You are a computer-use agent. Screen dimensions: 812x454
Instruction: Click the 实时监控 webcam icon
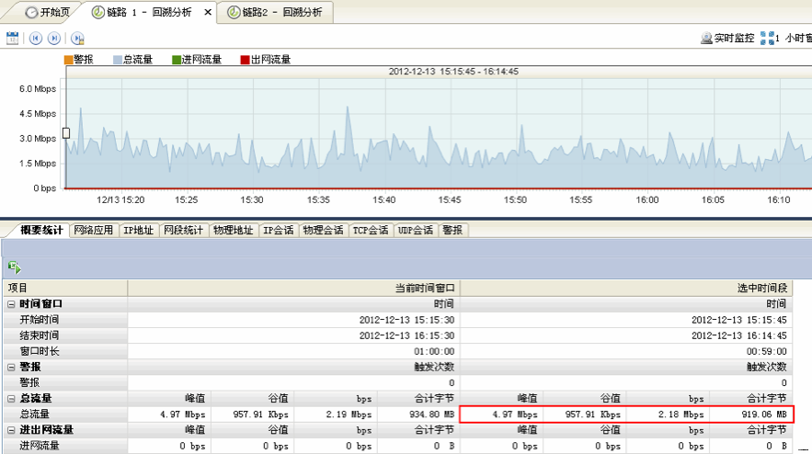tap(706, 39)
